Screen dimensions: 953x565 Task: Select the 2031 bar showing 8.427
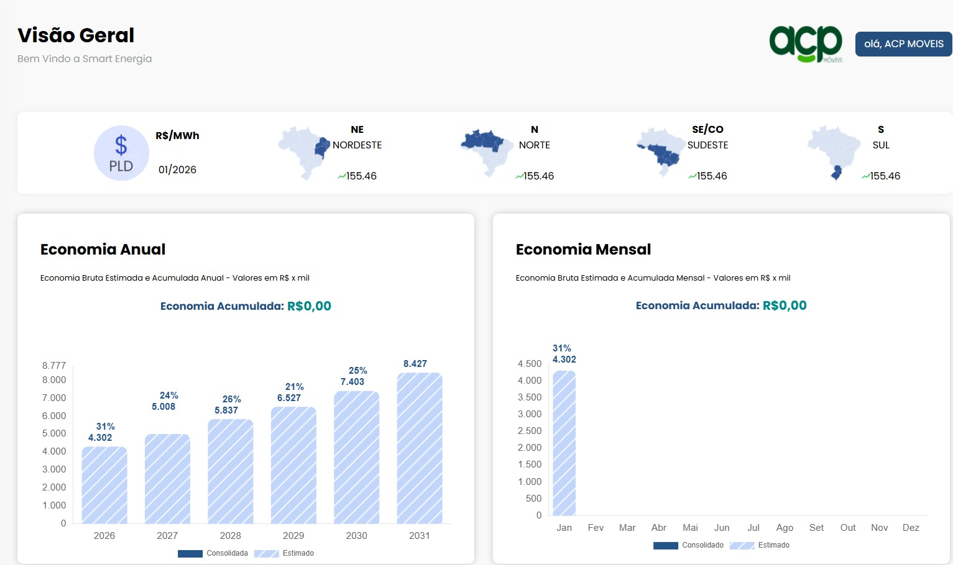pos(420,448)
